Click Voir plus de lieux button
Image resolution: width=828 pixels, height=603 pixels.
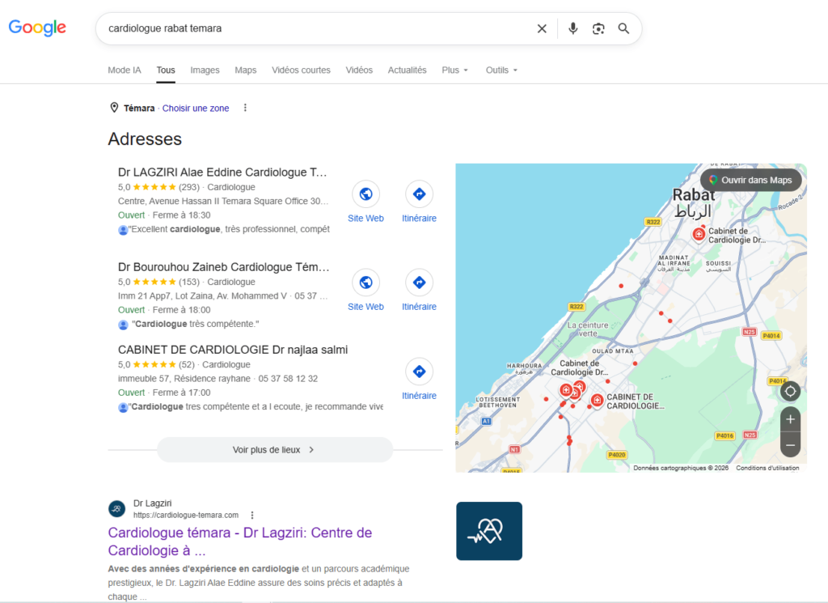coord(275,450)
